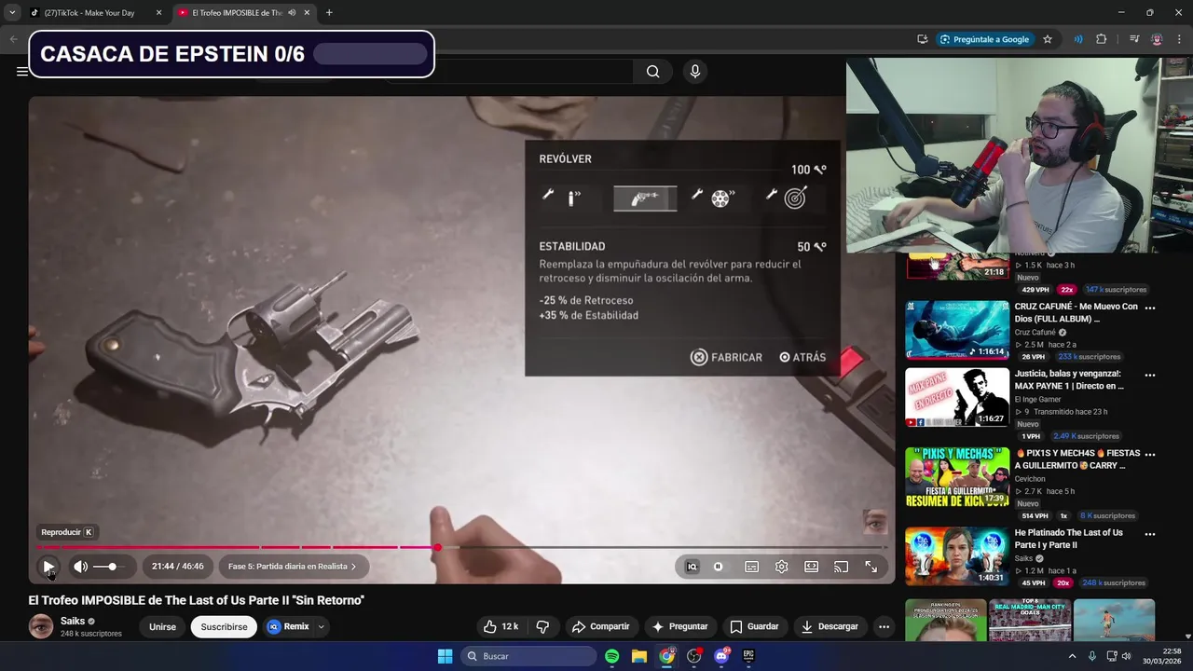Open the tab search dropdown arrow
Image resolution: width=1193 pixels, height=671 pixels.
[x=12, y=13]
